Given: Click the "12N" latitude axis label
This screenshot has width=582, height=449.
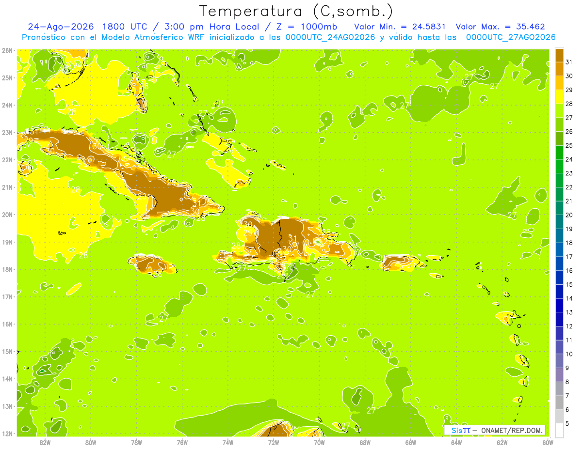Looking at the screenshot, I should (x=7, y=434).
